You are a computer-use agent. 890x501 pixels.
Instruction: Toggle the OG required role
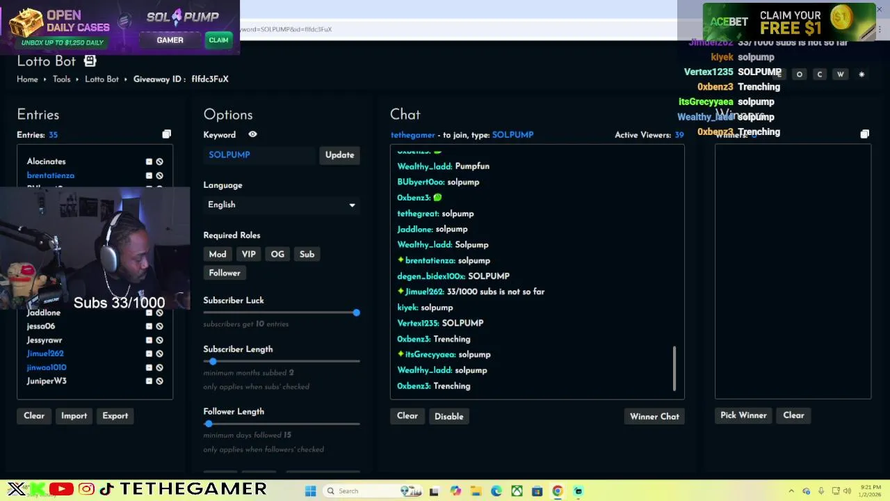coord(277,254)
